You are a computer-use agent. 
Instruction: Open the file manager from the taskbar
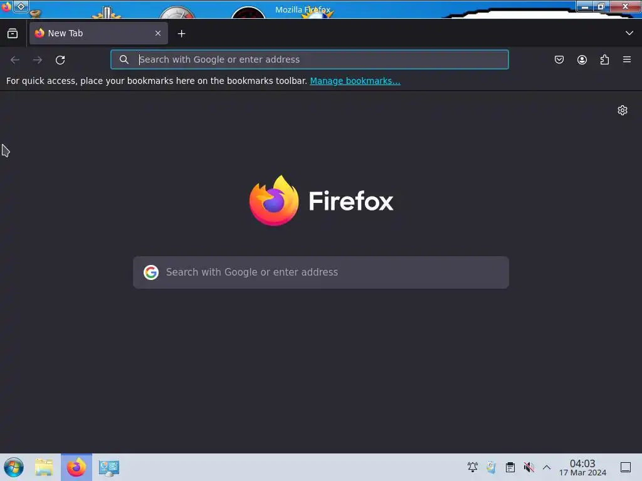coord(44,467)
